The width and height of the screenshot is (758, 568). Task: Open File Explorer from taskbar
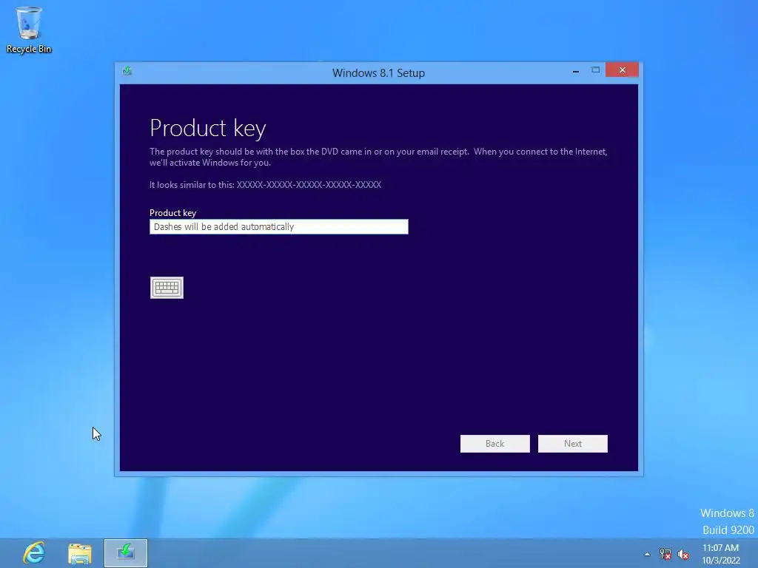pos(80,553)
